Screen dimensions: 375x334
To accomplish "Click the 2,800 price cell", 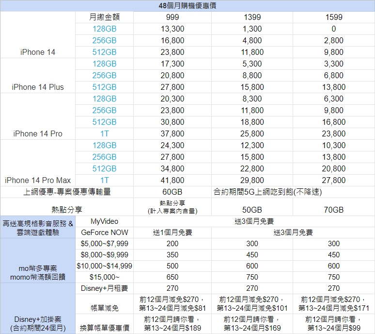I will coord(334,40).
